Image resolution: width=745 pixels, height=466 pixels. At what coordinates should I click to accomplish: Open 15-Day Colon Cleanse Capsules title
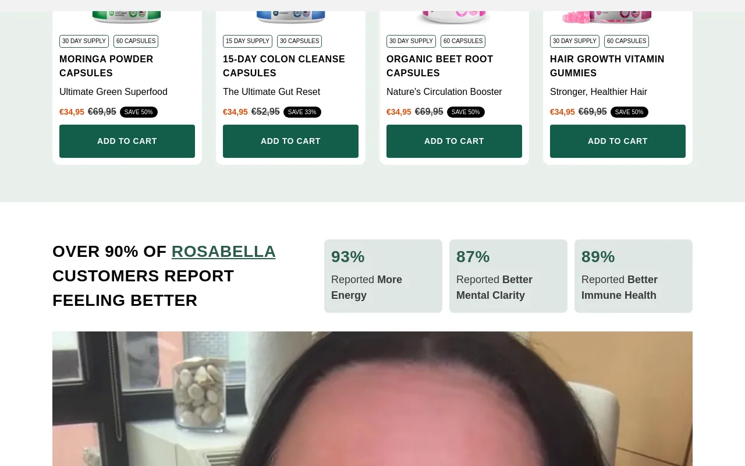[x=284, y=66]
